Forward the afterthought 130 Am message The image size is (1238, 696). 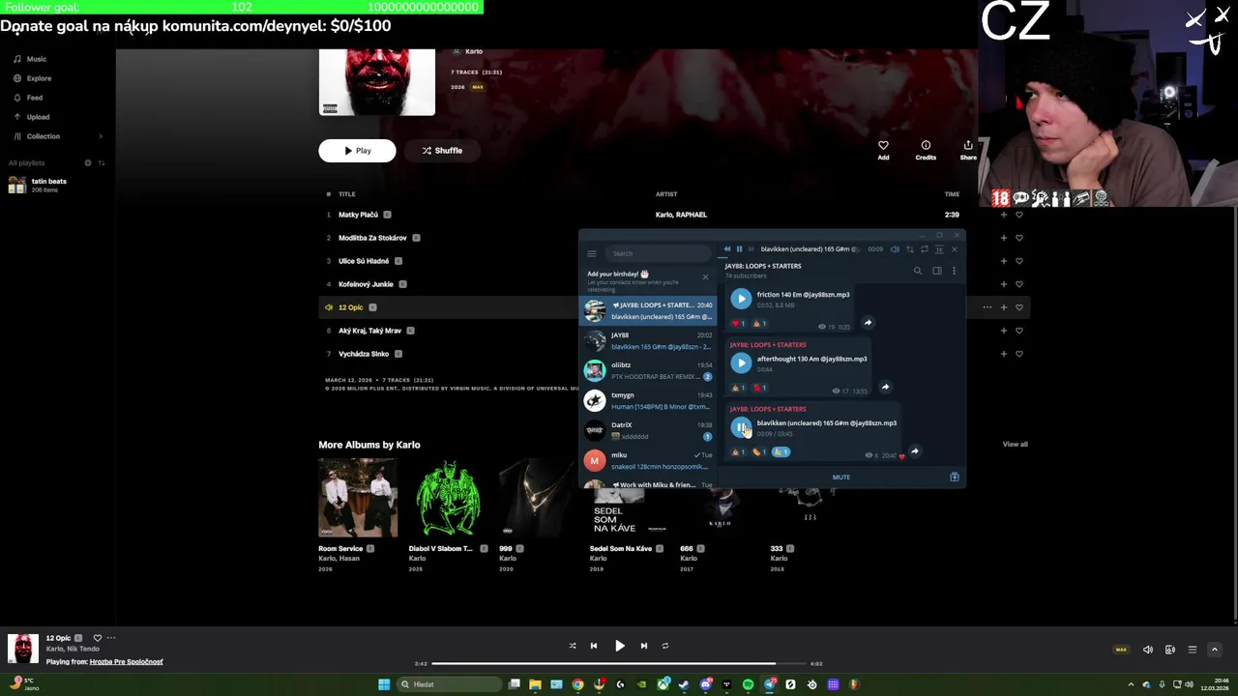click(885, 387)
